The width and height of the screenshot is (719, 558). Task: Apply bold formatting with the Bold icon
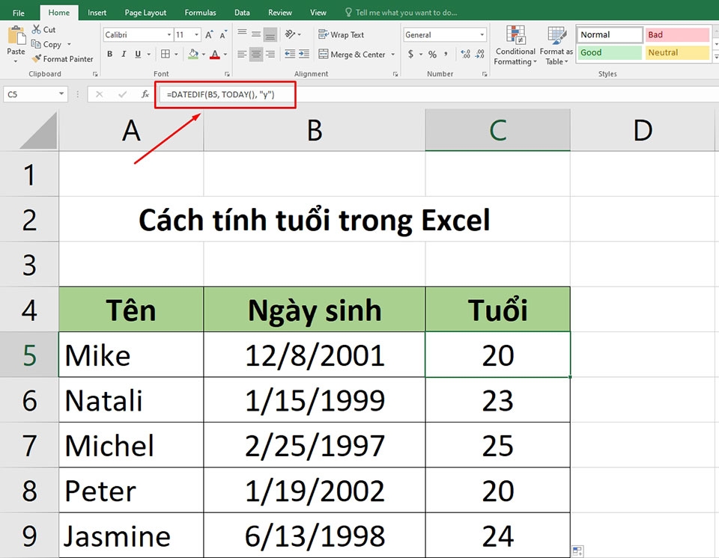pos(109,54)
